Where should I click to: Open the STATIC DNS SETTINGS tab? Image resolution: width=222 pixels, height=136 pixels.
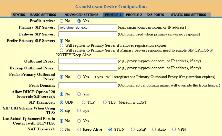click(189, 15)
